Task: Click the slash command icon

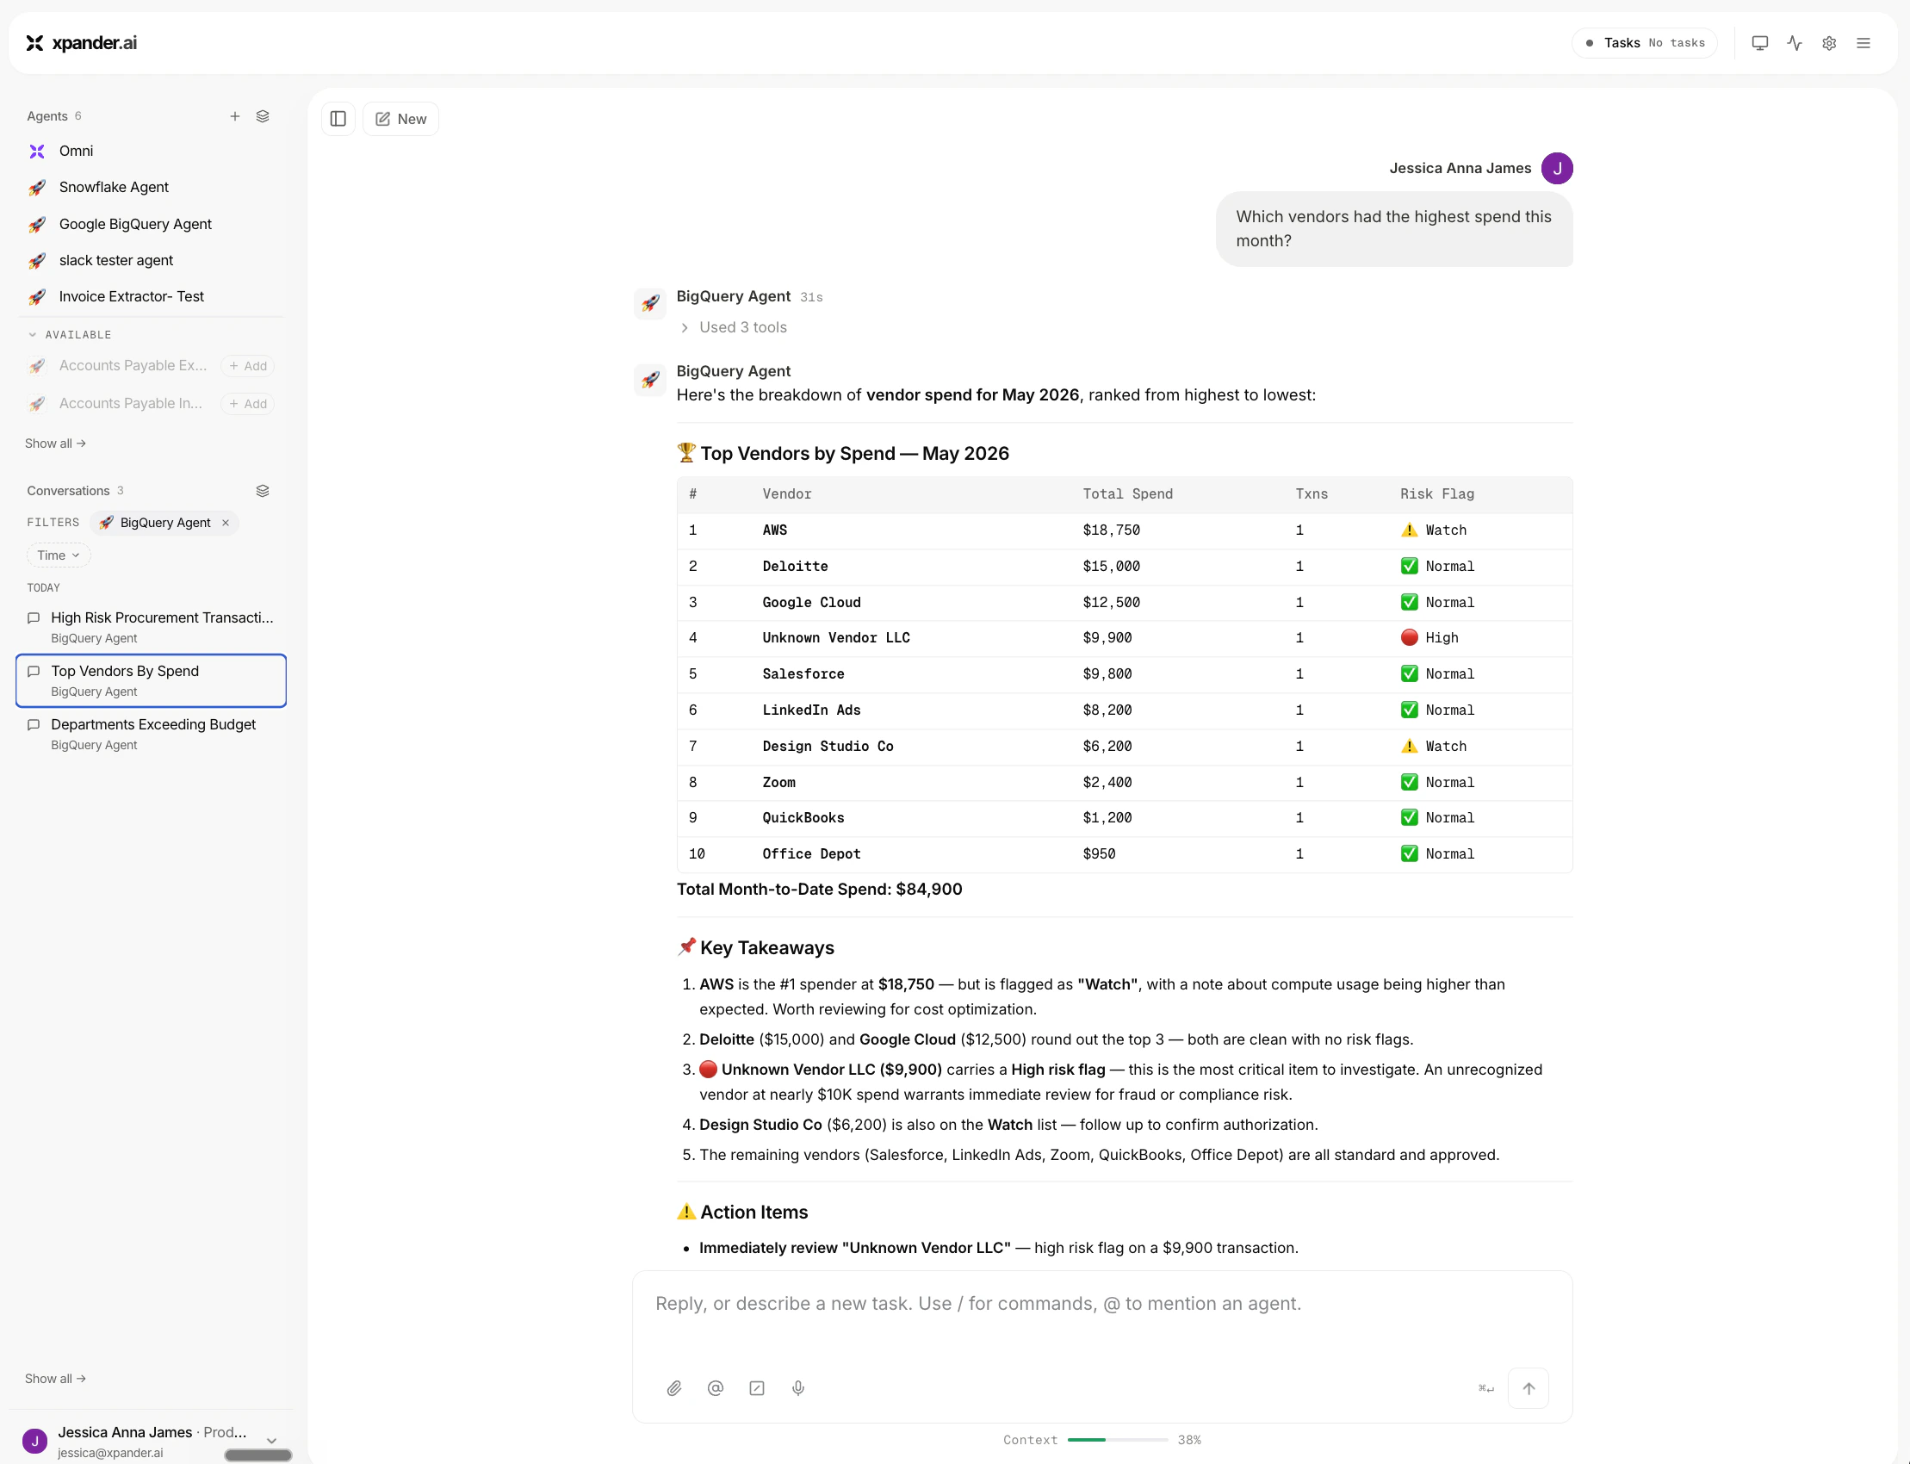Action: pyautogui.click(x=756, y=1388)
